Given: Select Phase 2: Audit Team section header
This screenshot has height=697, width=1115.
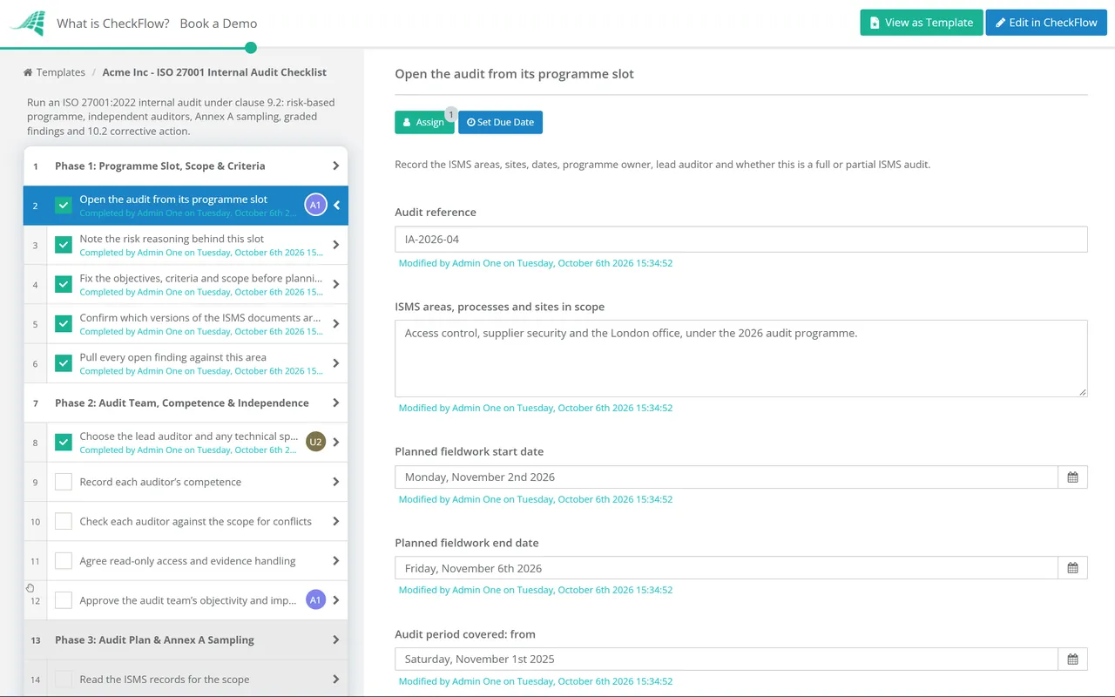Looking at the screenshot, I should 186,403.
